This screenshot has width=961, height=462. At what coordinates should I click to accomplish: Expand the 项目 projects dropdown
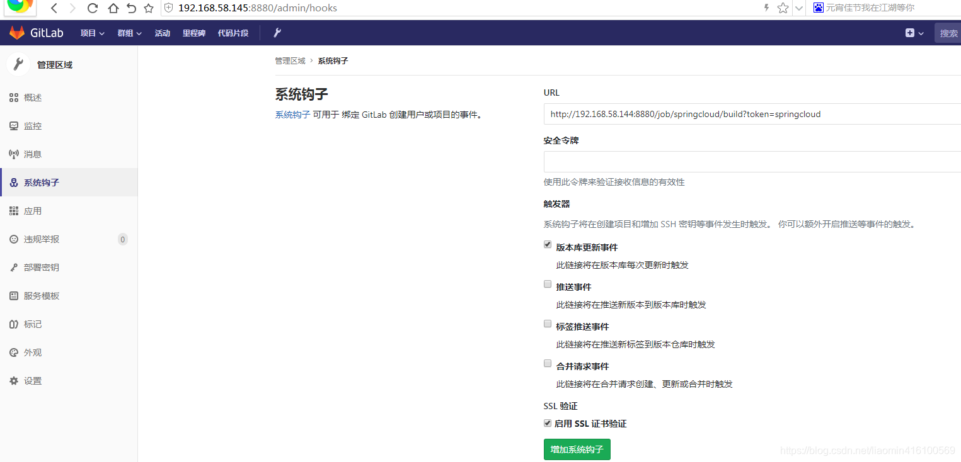pos(92,32)
